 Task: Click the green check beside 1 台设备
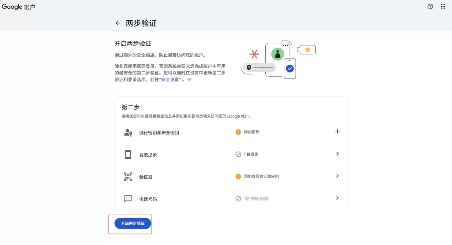(238, 154)
